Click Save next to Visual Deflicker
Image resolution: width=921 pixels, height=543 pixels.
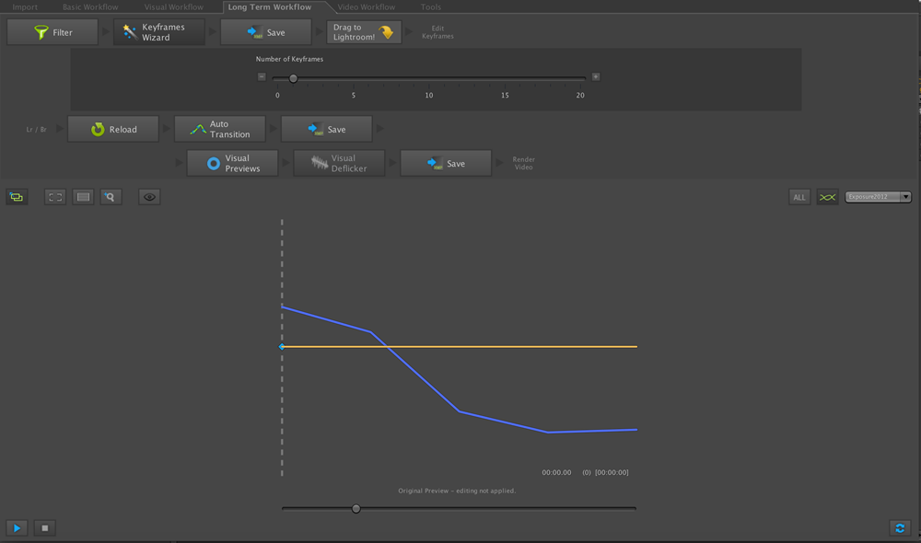(x=446, y=163)
